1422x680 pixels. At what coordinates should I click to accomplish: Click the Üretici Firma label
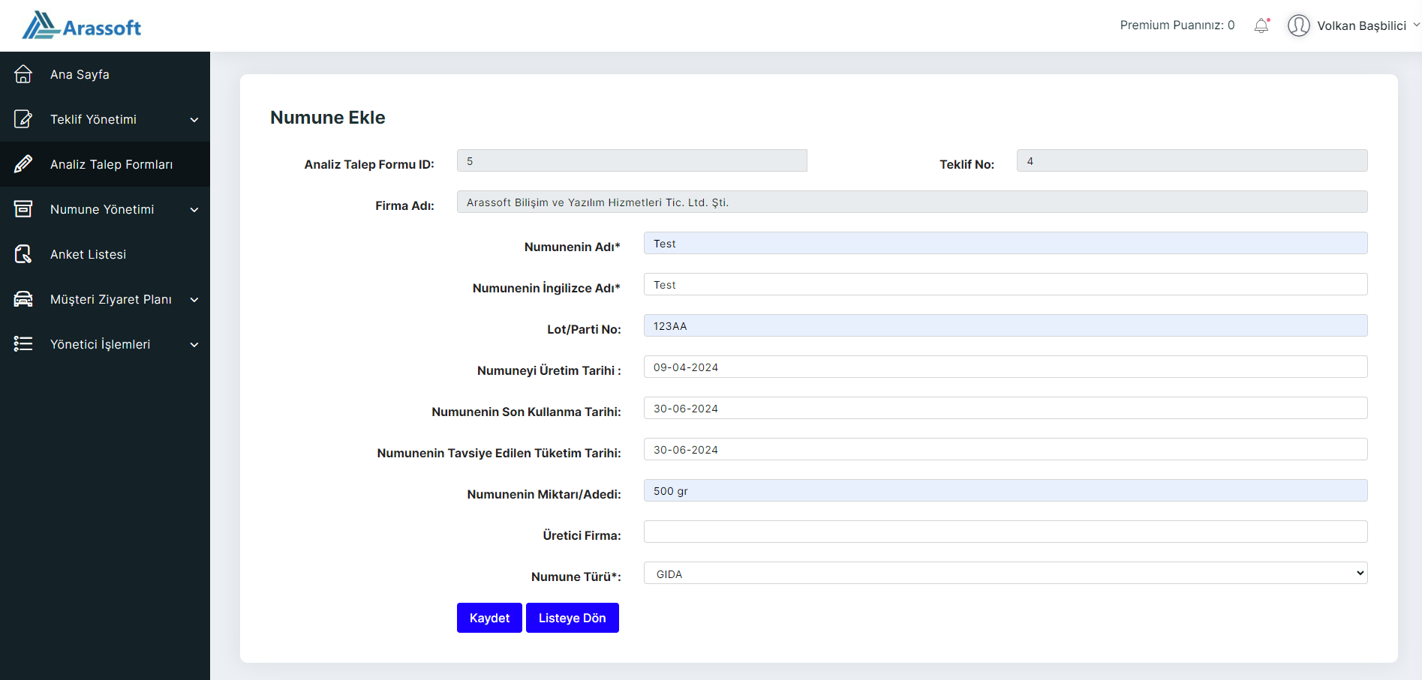[582, 535]
